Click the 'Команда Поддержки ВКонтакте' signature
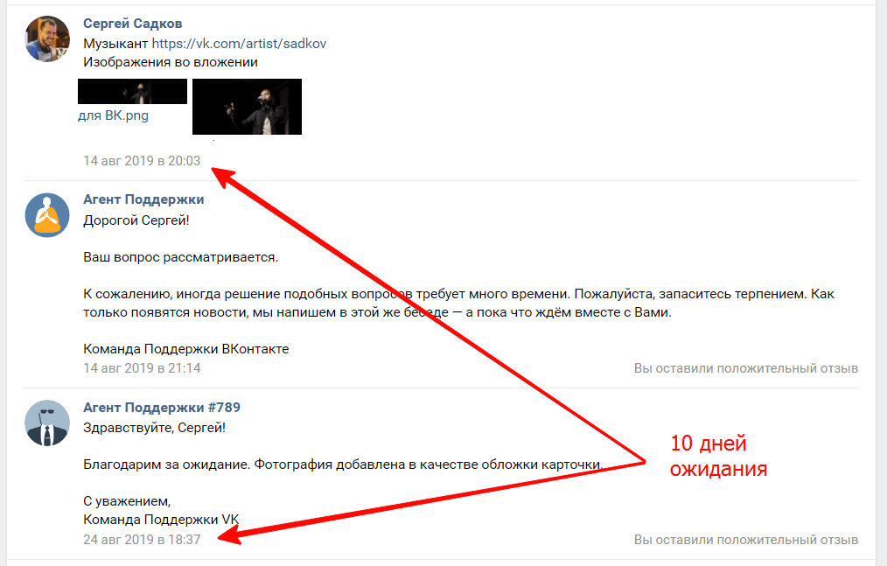The height and width of the screenshot is (566, 887). pyautogui.click(x=186, y=349)
